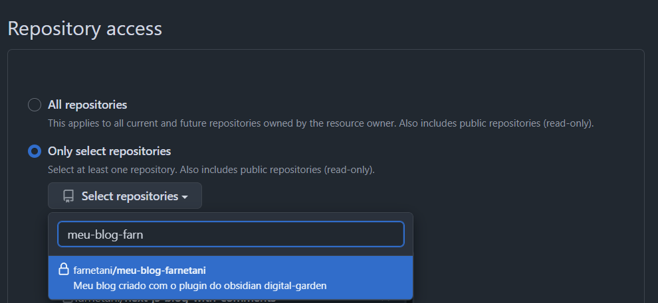Click the repository book icon in Select repositories
658x303 pixels.
(68, 196)
